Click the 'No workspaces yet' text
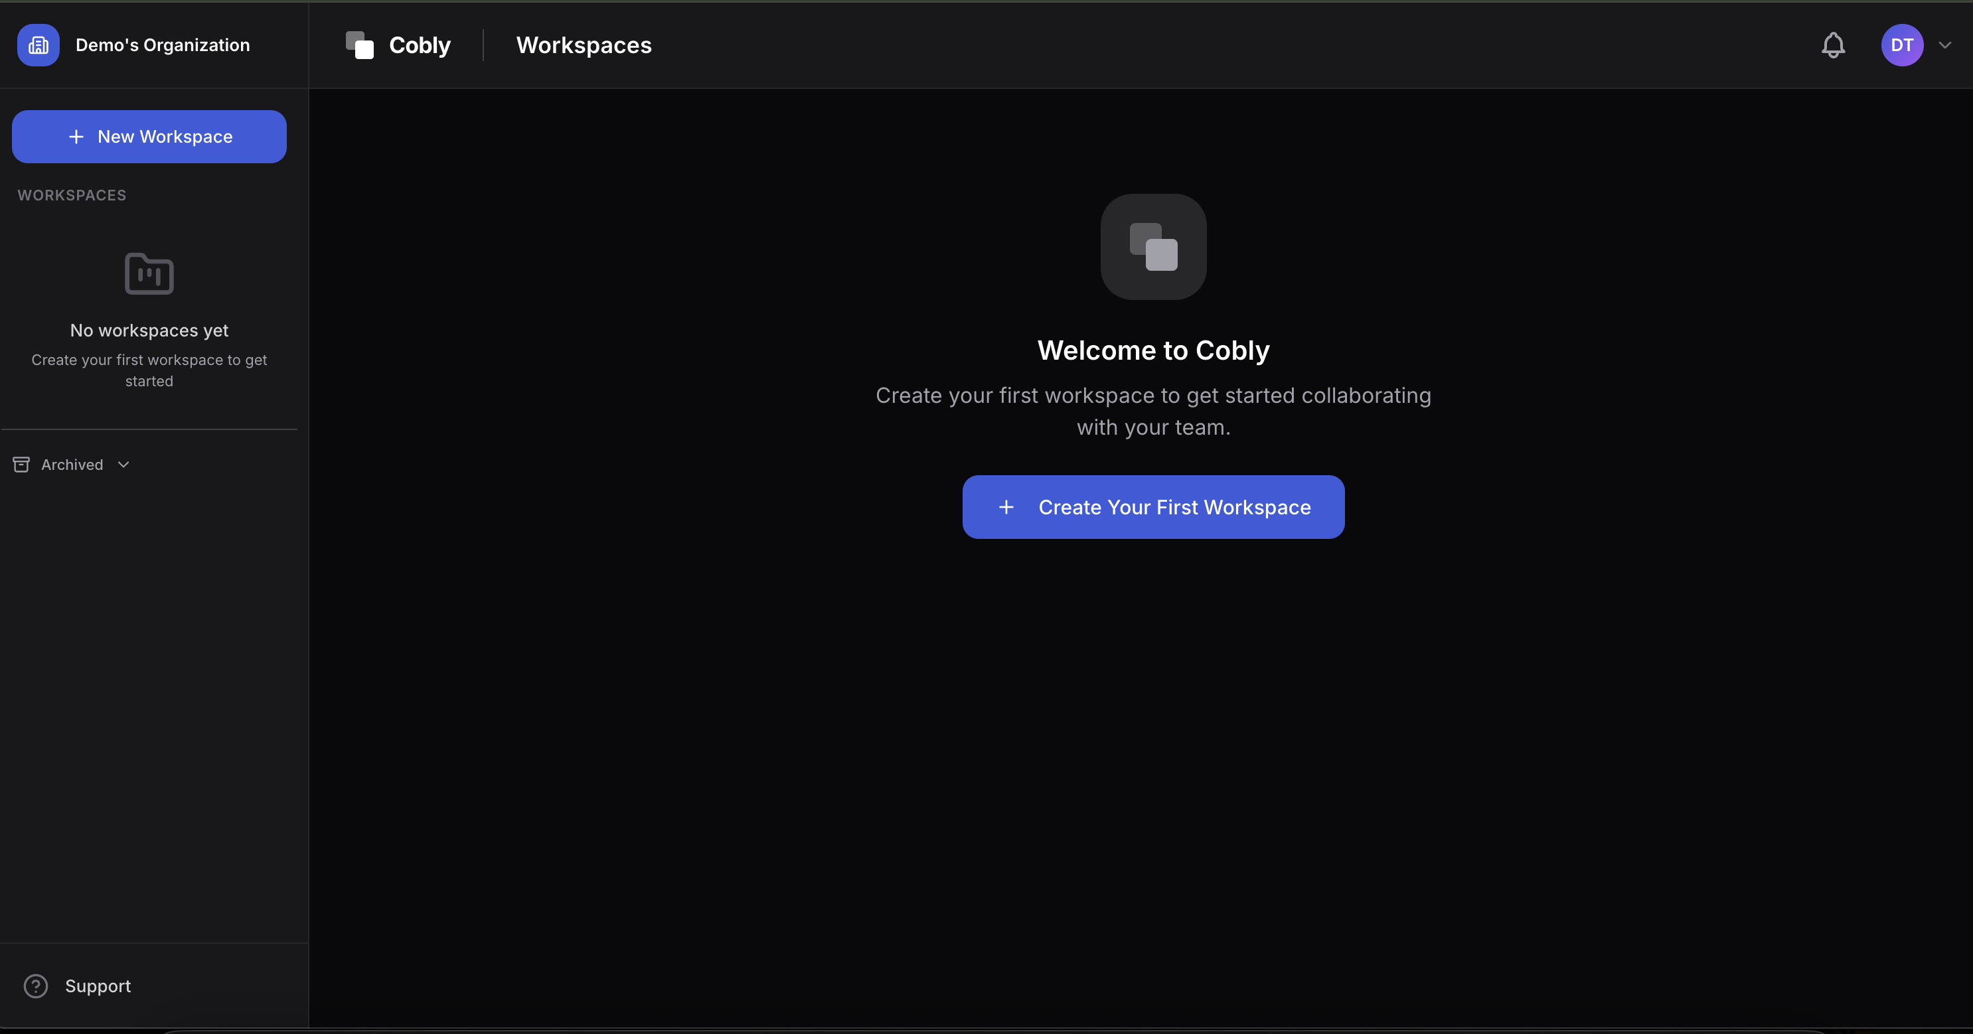 tap(149, 330)
